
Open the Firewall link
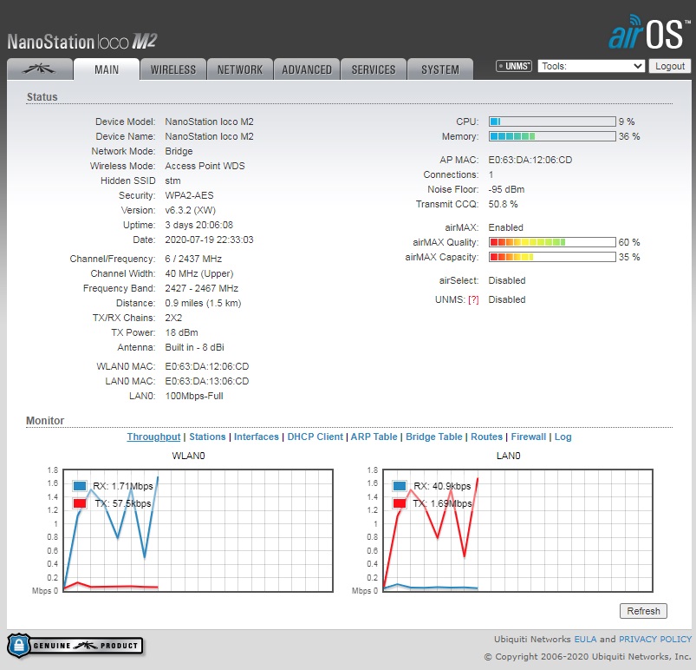coord(528,437)
